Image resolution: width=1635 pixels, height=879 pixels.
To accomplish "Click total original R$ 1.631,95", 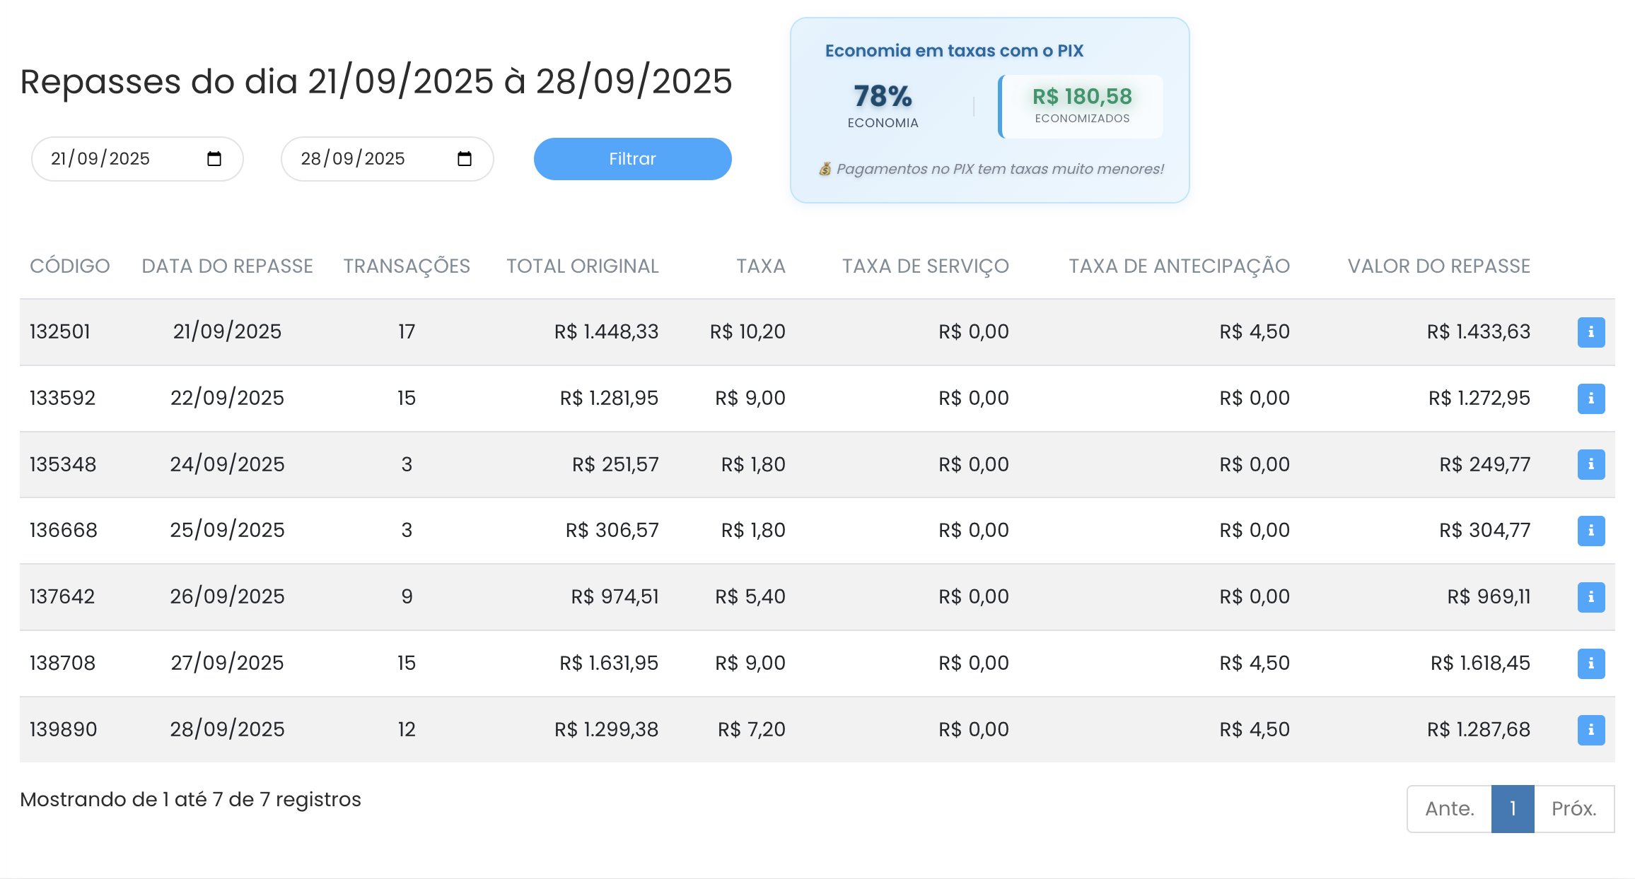I will 609,663.
